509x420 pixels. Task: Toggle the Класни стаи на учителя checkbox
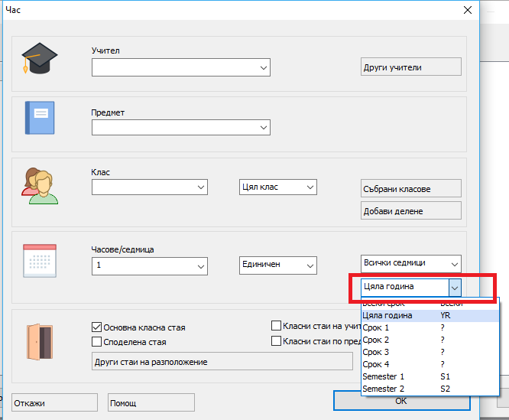(x=276, y=325)
